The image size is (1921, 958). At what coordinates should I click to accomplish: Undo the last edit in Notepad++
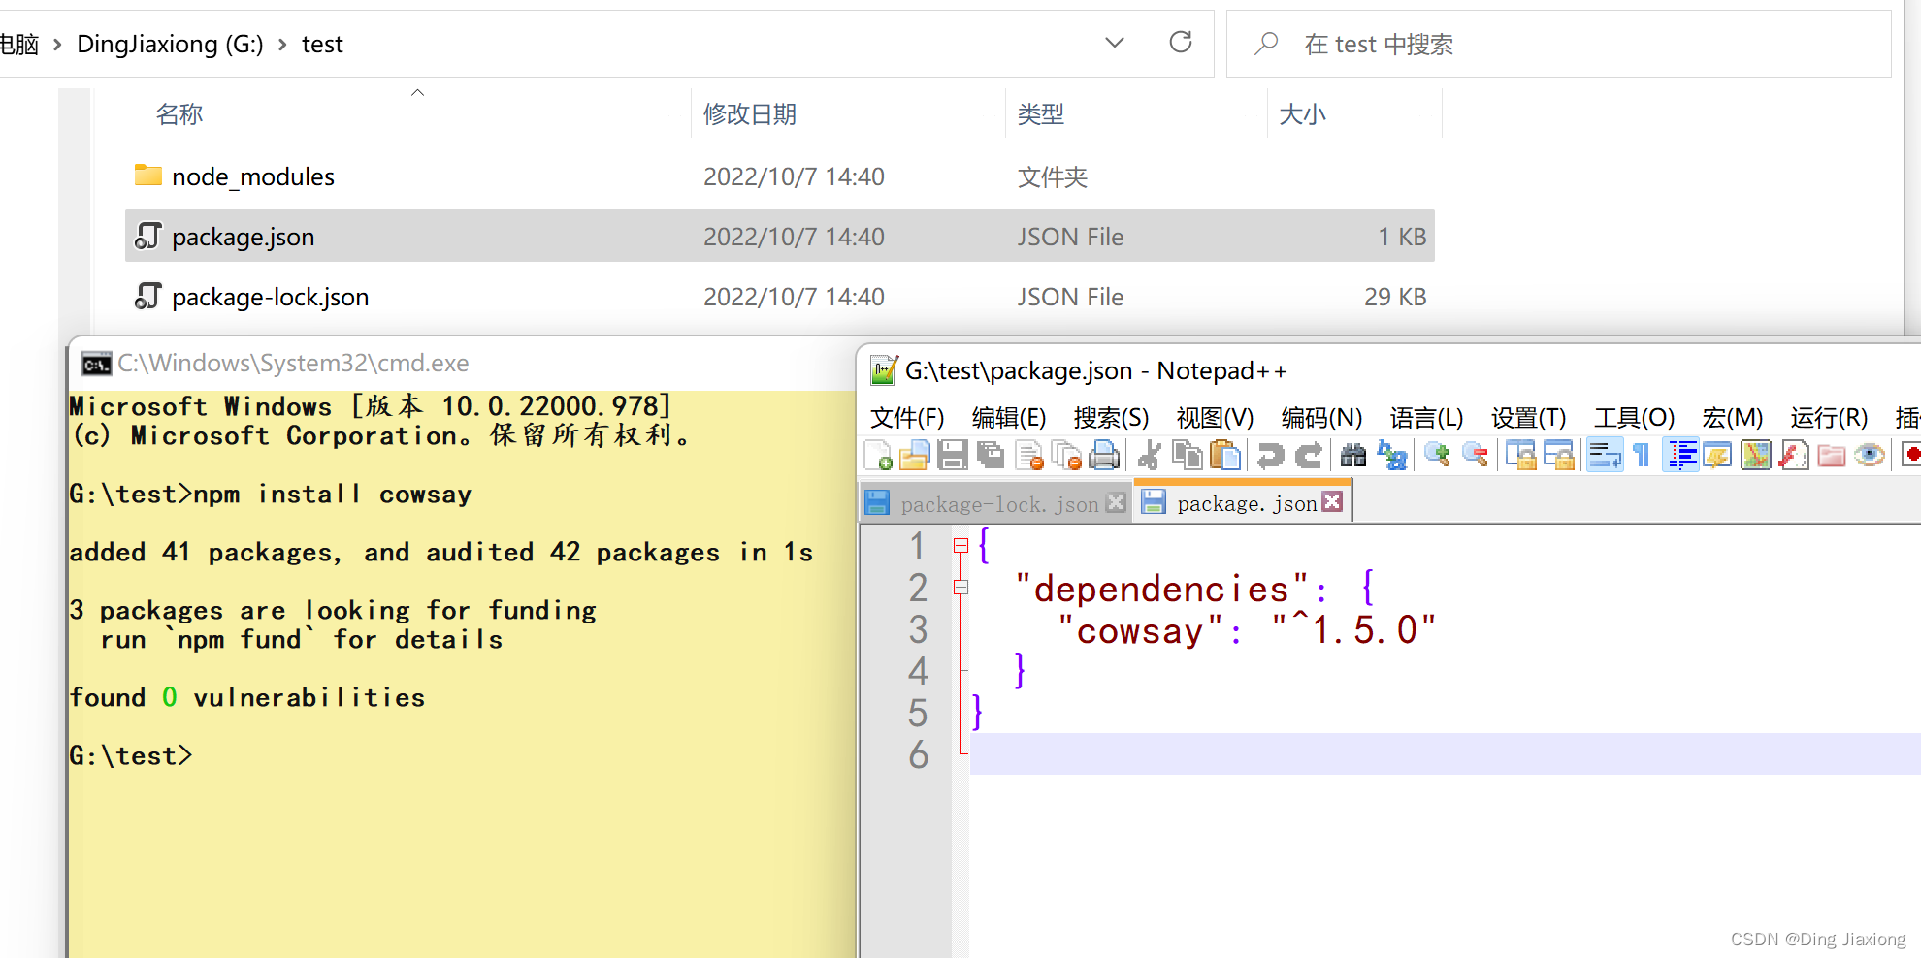(x=1270, y=455)
